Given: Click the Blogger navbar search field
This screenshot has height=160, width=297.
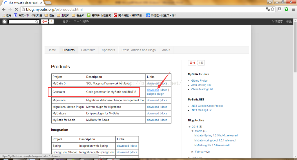Looking at the screenshot, I should pos(22,21).
